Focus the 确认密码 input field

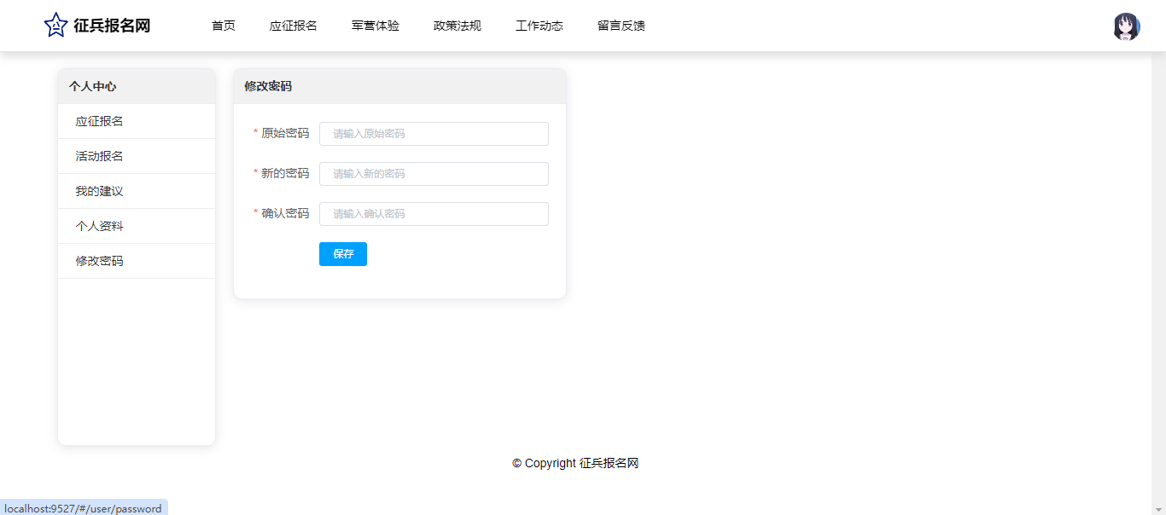(x=434, y=214)
